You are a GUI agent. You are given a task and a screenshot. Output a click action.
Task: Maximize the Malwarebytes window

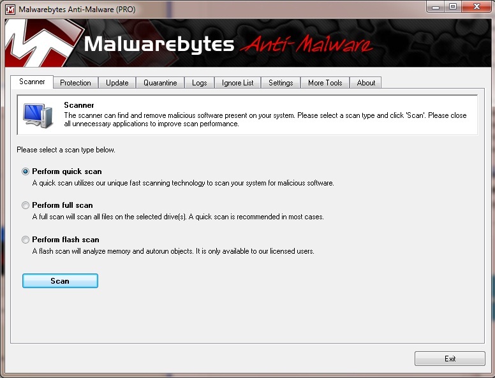pyautogui.click(x=453, y=6)
